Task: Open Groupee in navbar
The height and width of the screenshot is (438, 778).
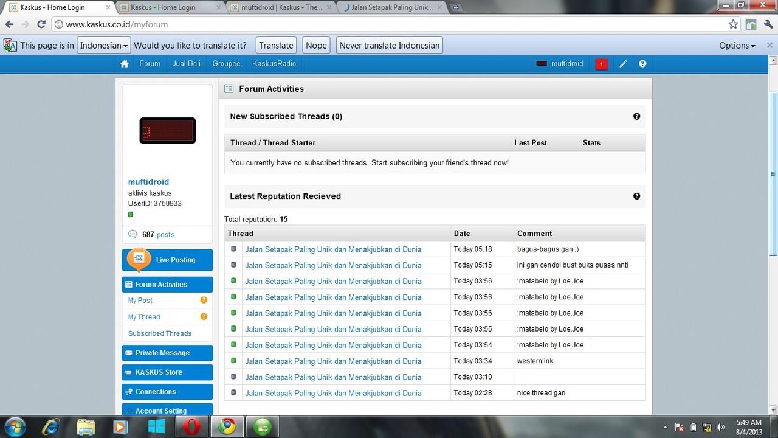Action: (226, 64)
